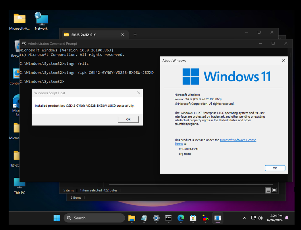Image resolution: width=301 pixels, height=230 pixels.
Task: Click the slmgr /rilc command line
Action: click(54, 64)
